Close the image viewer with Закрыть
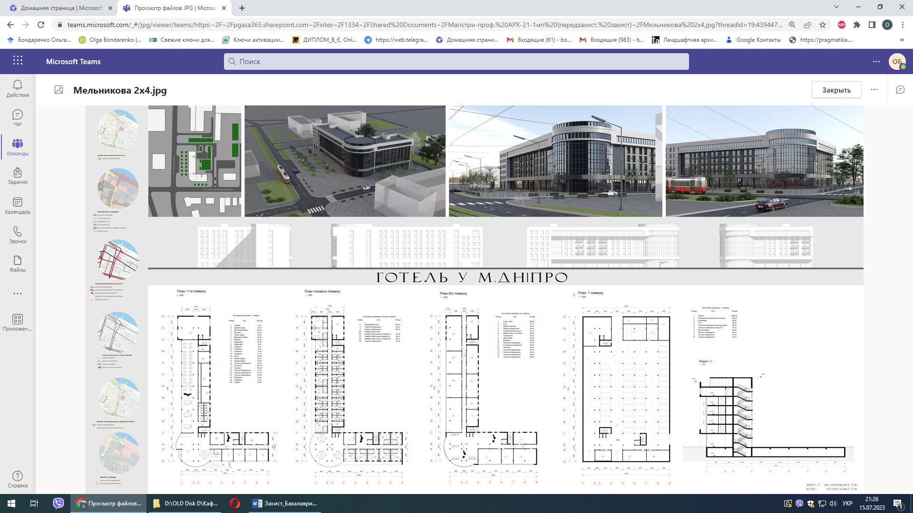This screenshot has width=913, height=513. [x=836, y=90]
